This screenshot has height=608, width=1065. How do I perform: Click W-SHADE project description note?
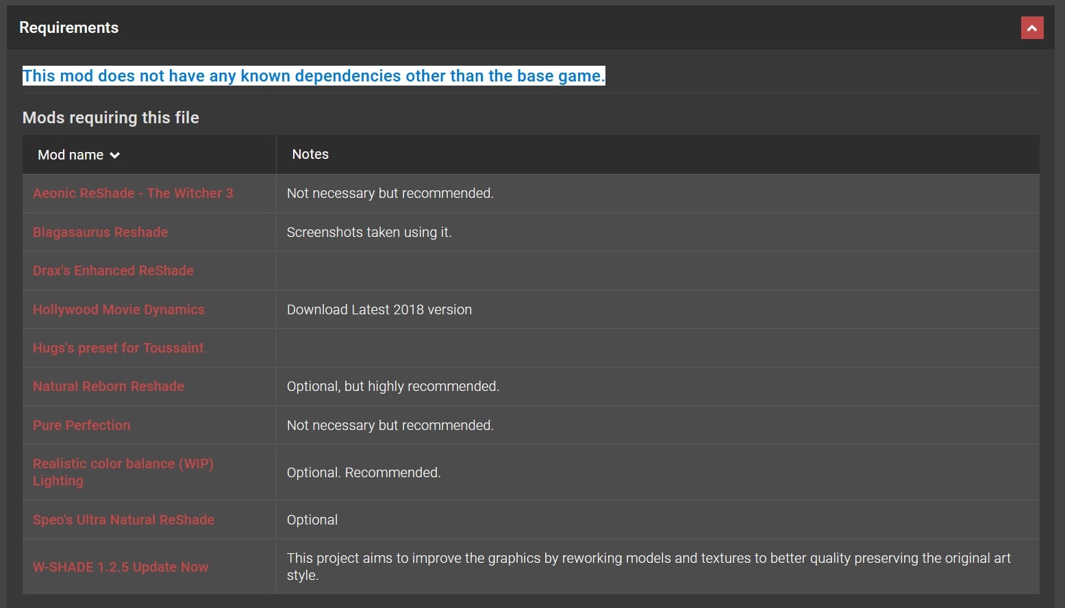pos(649,566)
